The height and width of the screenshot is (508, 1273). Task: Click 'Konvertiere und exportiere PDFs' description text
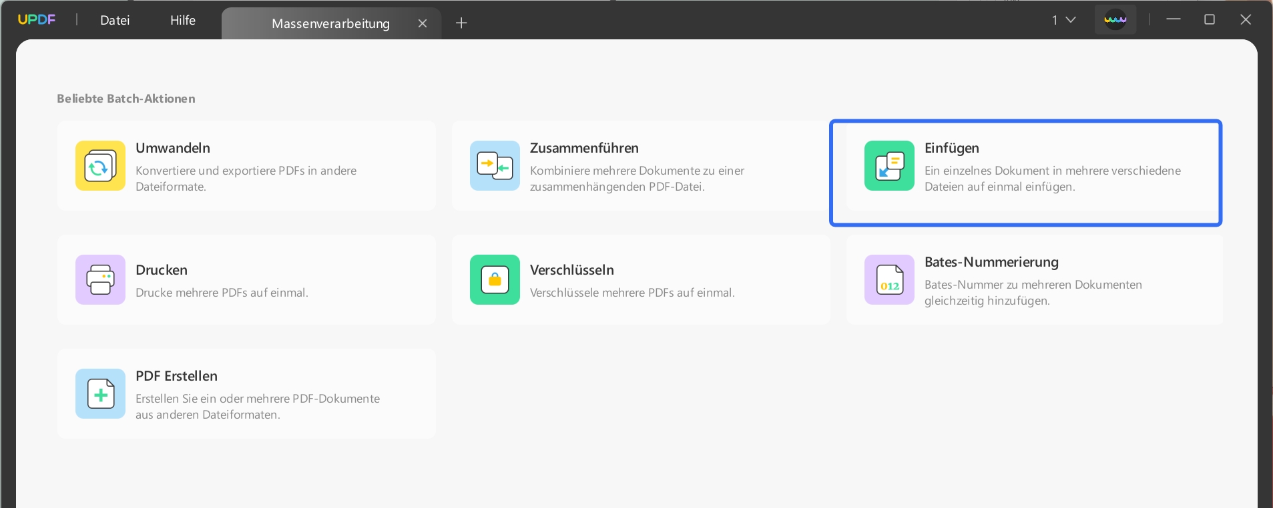[x=246, y=179]
